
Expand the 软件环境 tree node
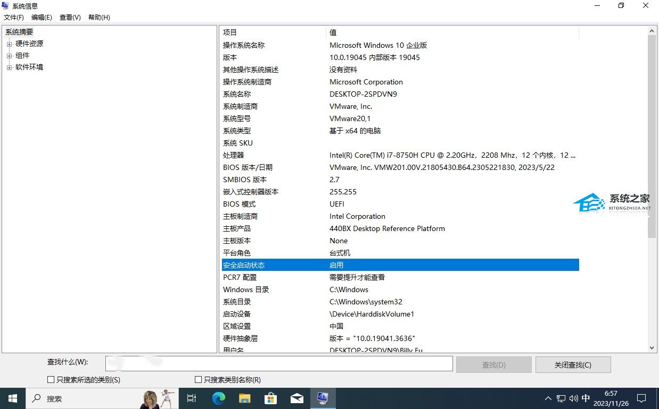[x=9, y=67]
